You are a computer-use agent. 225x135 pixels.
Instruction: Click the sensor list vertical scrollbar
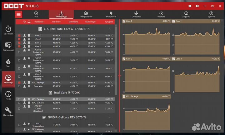pyautogui.click(x=116, y=62)
